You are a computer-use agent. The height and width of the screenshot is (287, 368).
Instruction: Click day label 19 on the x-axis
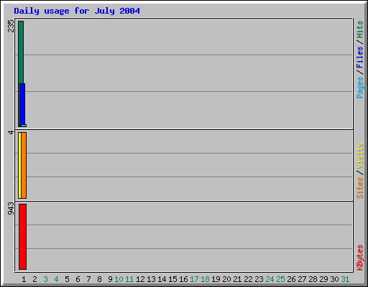tap(216, 279)
